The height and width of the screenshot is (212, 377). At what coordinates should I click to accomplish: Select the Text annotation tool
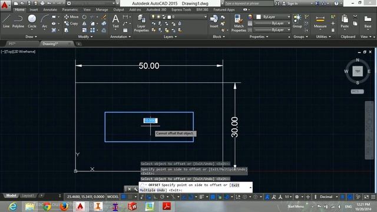pyautogui.click(x=115, y=21)
